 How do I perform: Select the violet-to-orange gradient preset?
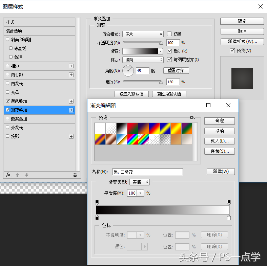tap(144, 128)
